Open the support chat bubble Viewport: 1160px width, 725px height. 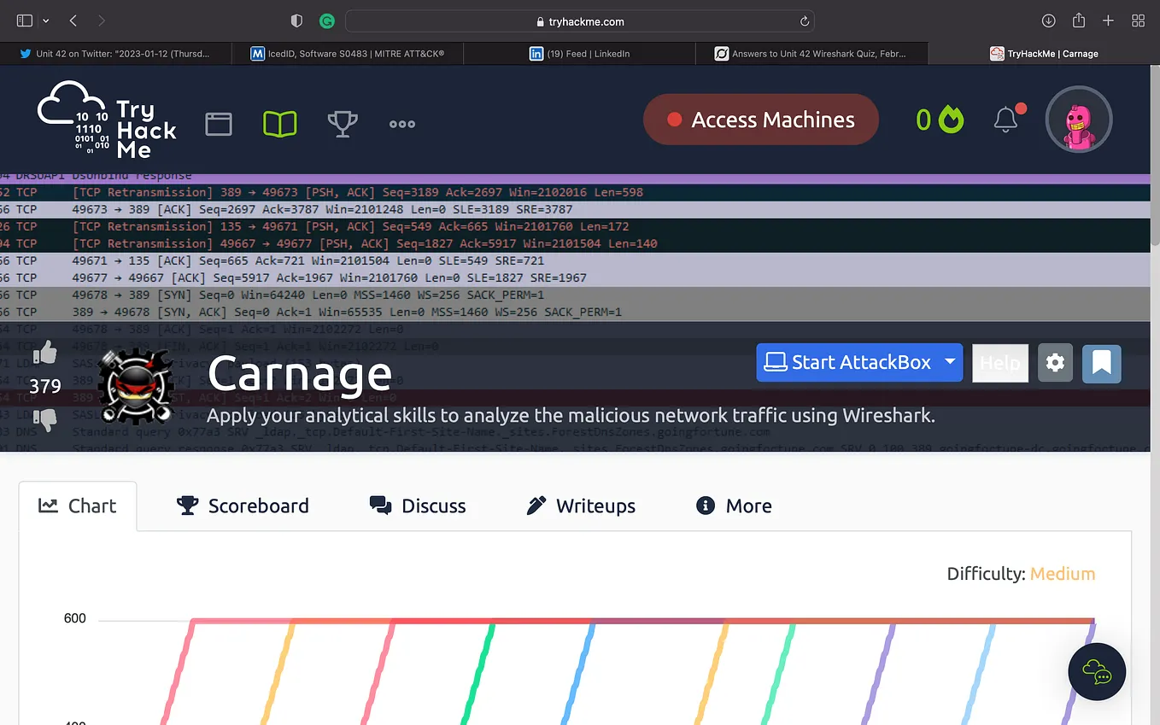1097,672
